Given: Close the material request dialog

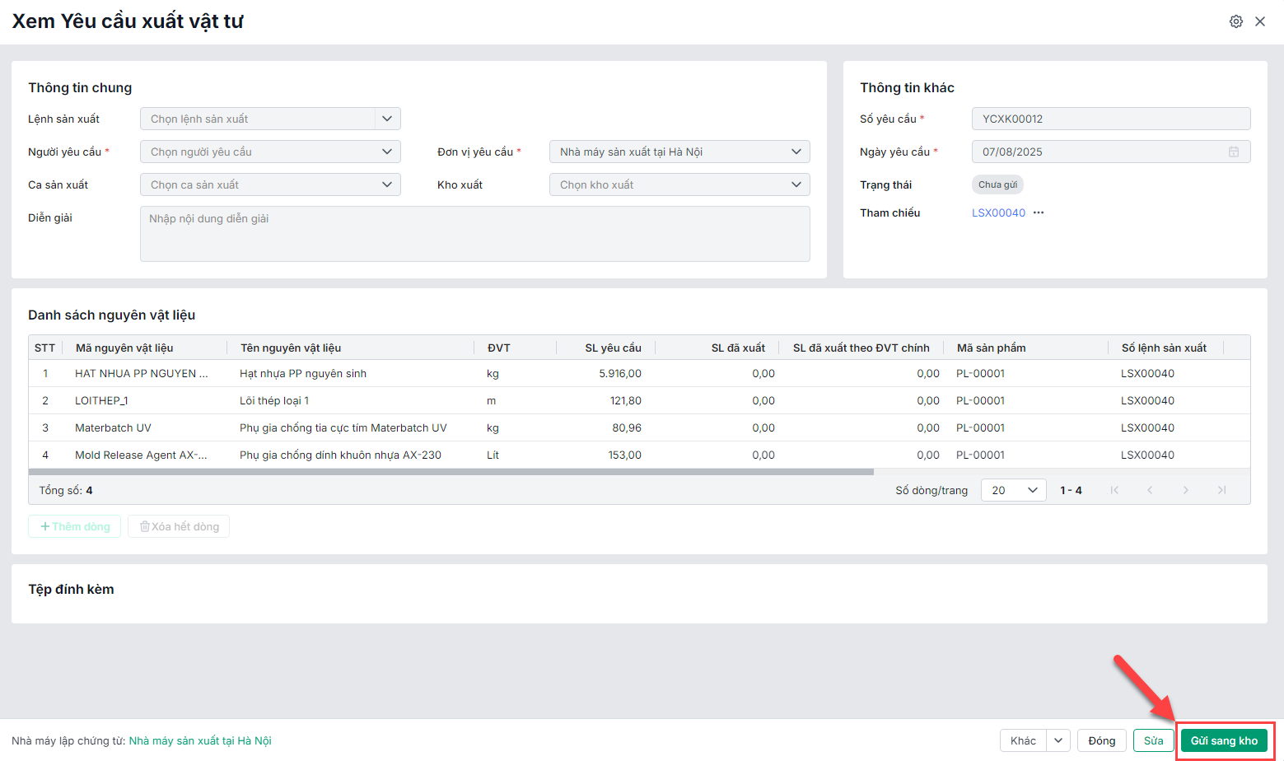Looking at the screenshot, I should pyautogui.click(x=1260, y=21).
